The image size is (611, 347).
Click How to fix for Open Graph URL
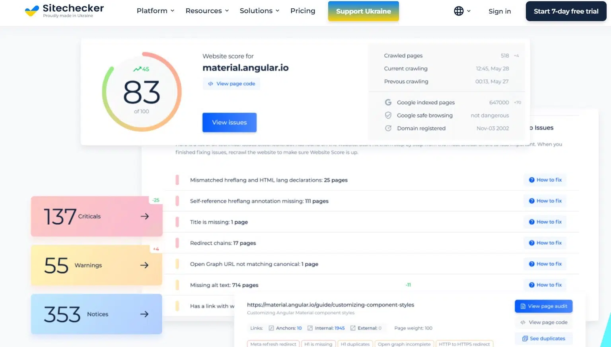click(545, 264)
